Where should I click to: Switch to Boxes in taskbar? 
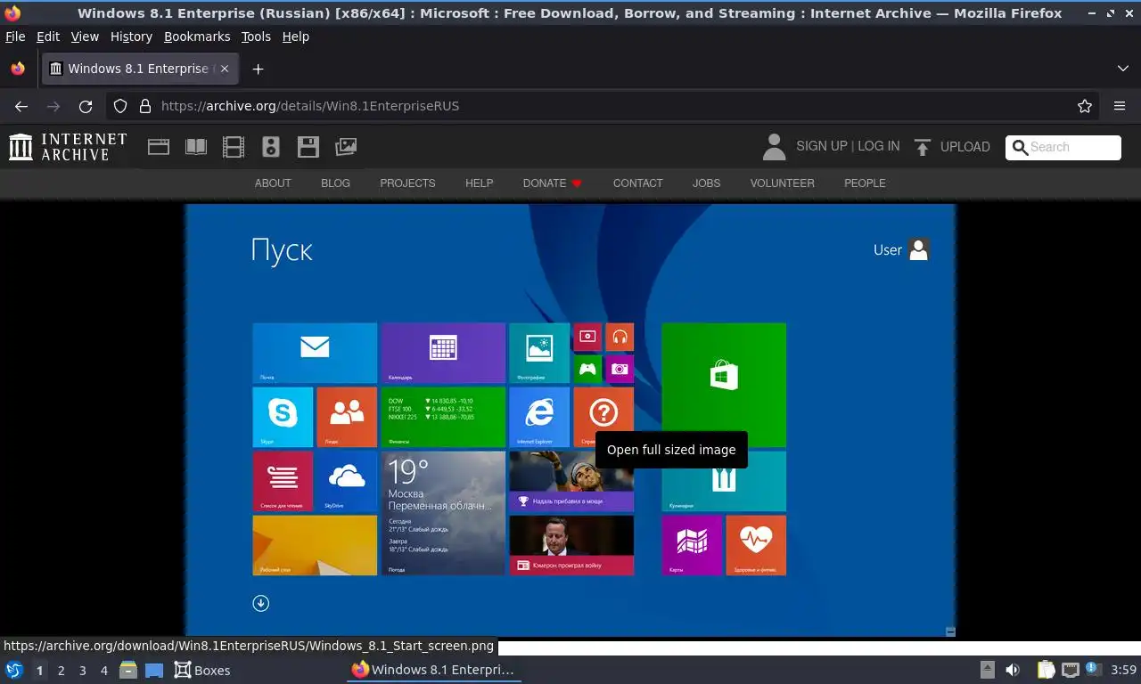[202, 670]
